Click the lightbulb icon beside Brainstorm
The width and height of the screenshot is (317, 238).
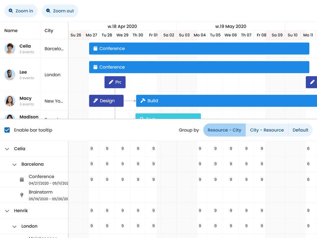pyautogui.click(x=22, y=195)
